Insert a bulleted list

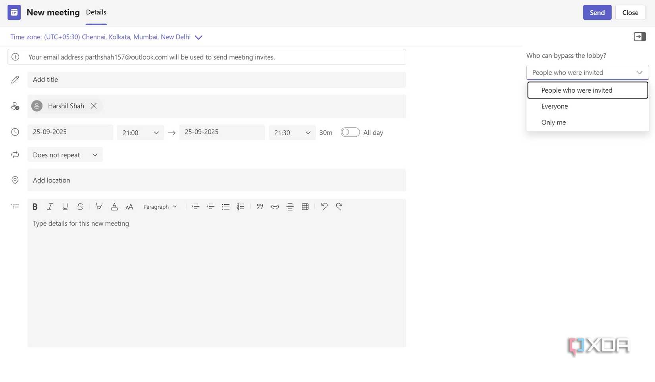pos(225,207)
